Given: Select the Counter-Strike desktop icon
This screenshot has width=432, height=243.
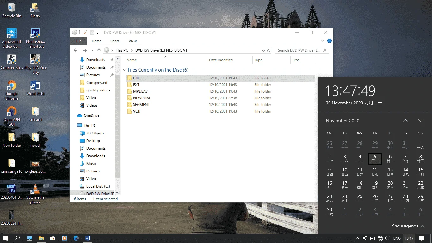Looking at the screenshot, I should pos(12,62).
